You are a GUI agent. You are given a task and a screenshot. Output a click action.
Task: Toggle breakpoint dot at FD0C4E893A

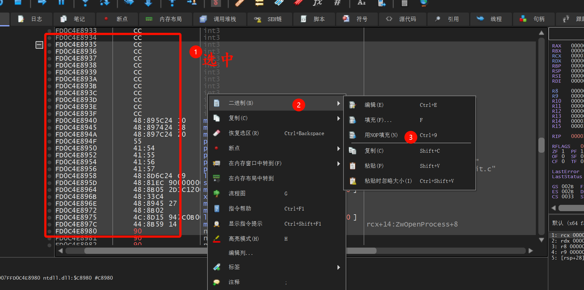(49, 79)
